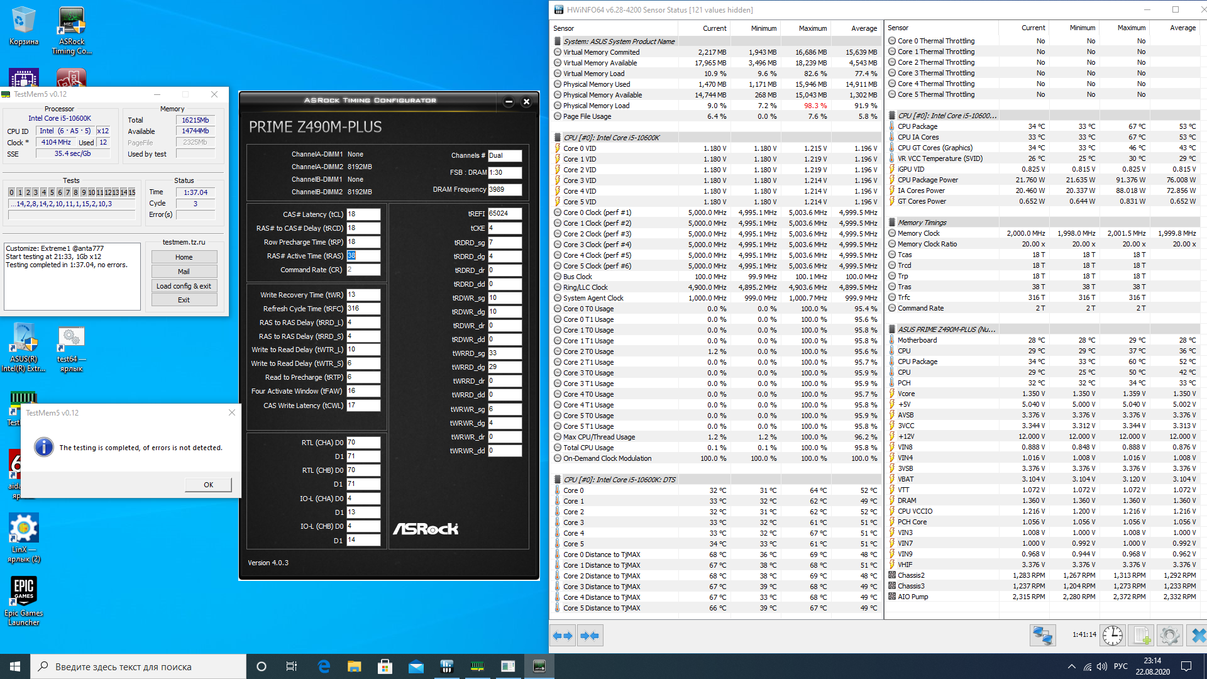1207x679 pixels.
Task: Launch Microsoft Edge from the taskbar
Action: 324,666
